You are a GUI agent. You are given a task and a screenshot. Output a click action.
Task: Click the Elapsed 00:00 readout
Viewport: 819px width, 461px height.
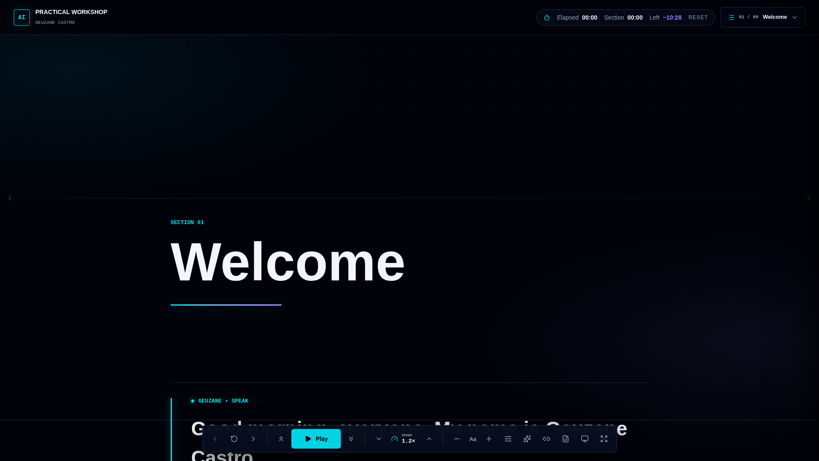[x=577, y=18]
